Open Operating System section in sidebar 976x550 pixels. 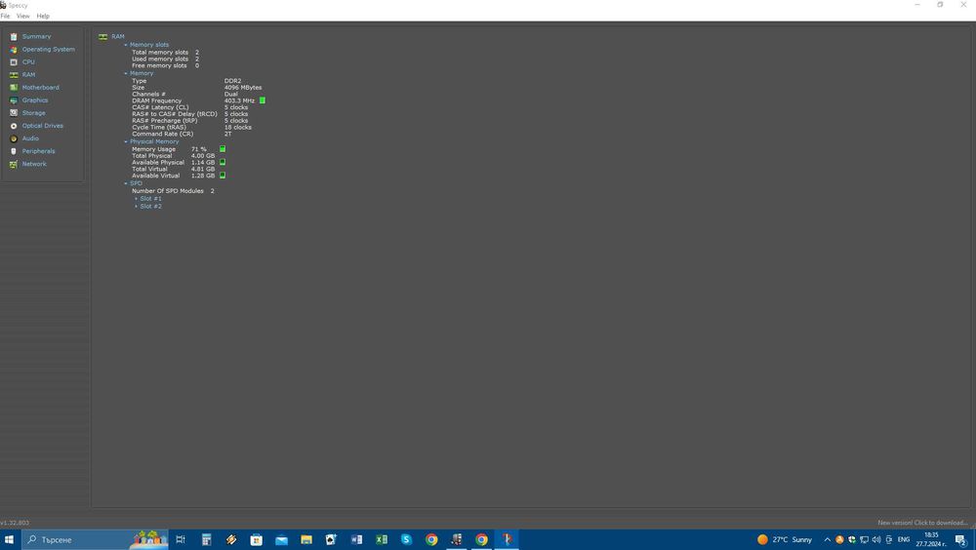(x=48, y=49)
